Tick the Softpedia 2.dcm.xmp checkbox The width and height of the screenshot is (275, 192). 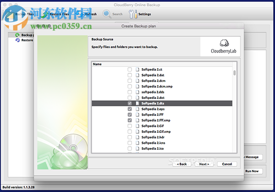tap(130, 86)
